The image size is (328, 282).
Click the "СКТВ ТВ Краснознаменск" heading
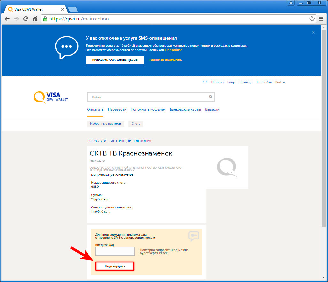point(131,153)
